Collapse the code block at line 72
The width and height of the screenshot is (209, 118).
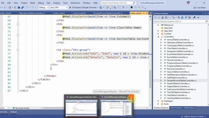tap(18, 35)
